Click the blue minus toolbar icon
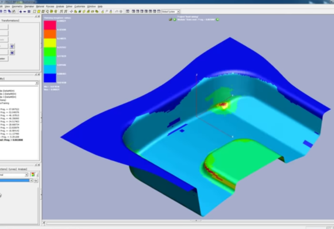 25,12
